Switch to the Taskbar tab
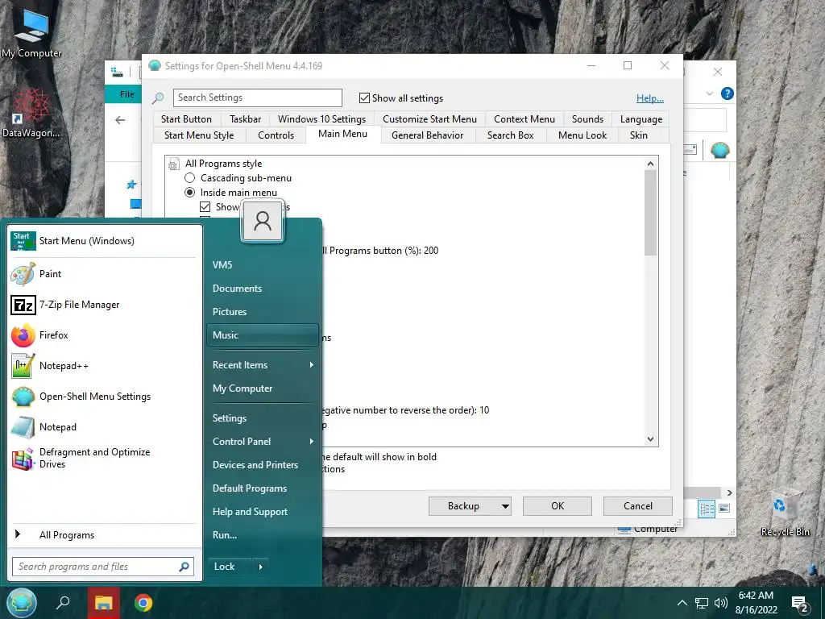Image resolution: width=825 pixels, height=619 pixels. [245, 119]
